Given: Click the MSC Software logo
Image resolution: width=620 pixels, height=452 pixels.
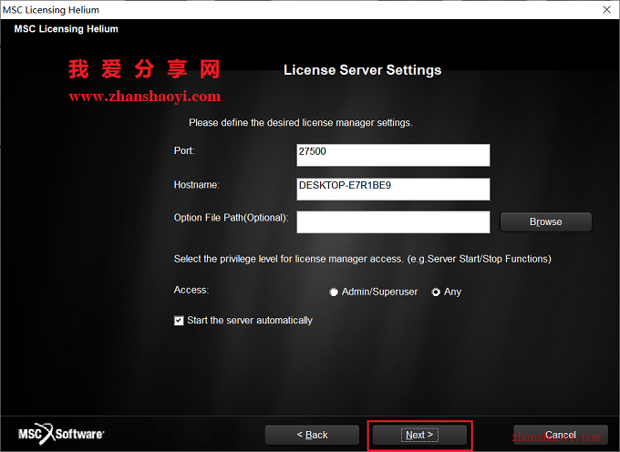Looking at the screenshot, I should pyautogui.click(x=61, y=434).
